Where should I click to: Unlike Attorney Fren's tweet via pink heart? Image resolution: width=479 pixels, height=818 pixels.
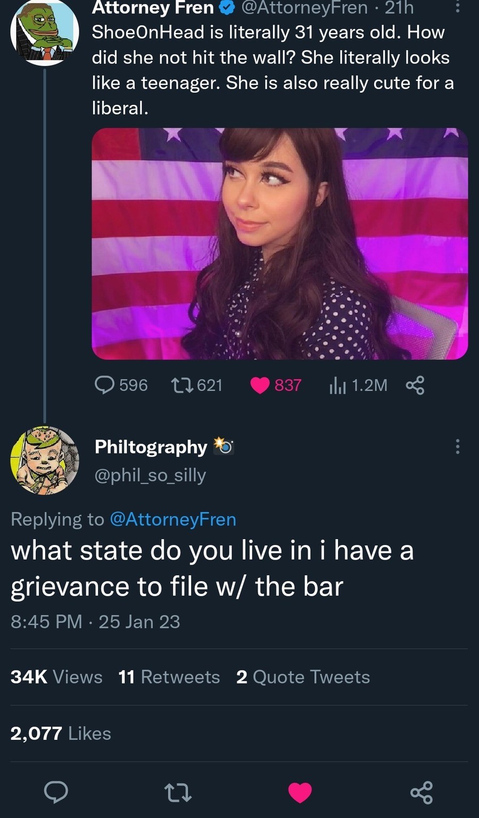coord(260,385)
